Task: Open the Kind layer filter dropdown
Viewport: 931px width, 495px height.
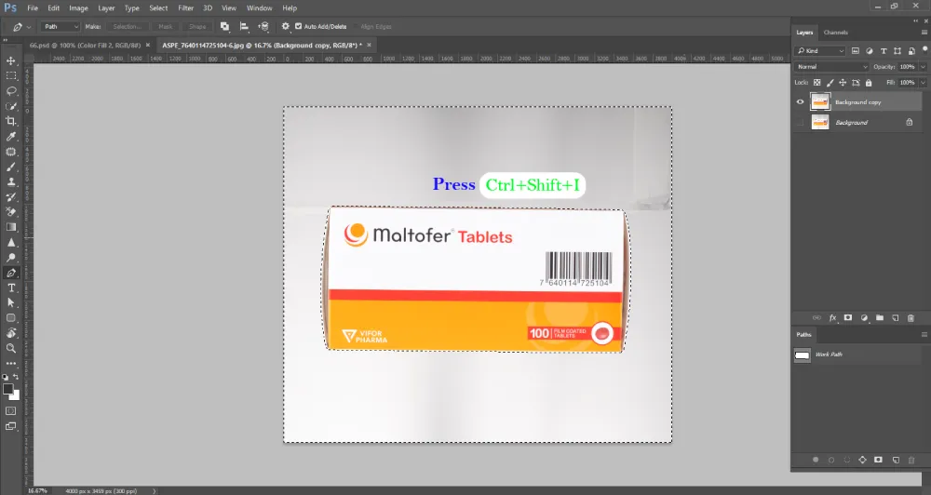Action: [x=819, y=51]
